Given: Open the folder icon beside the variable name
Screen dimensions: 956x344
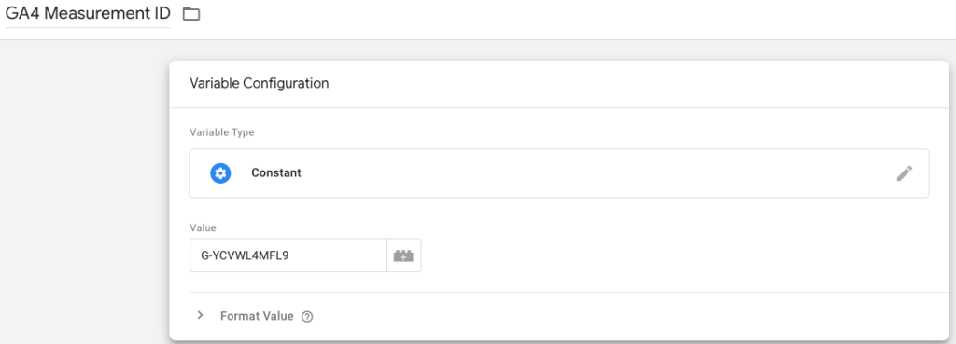Looking at the screenshot, I should point(191,13).
